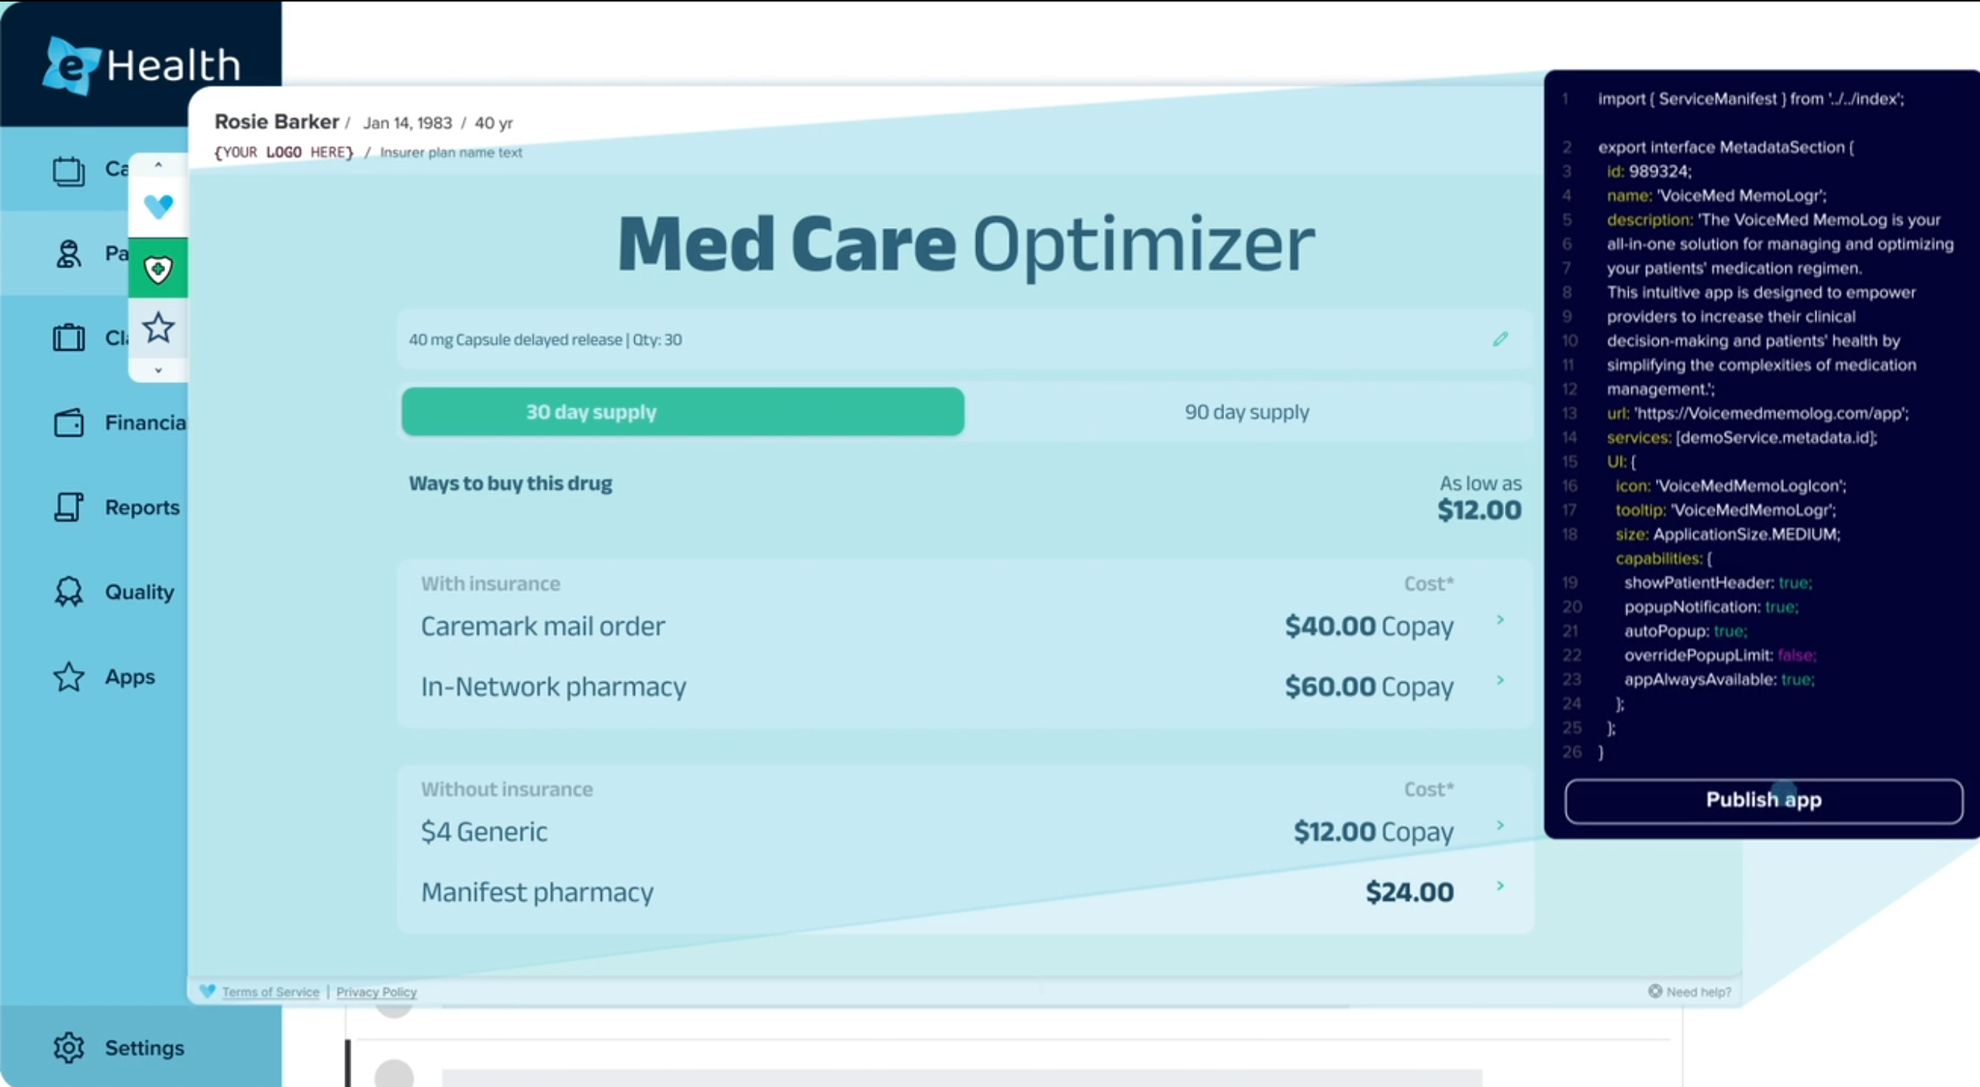
Task: Click the pencil edit icon for prescription
Action: tap(1500, 339)
